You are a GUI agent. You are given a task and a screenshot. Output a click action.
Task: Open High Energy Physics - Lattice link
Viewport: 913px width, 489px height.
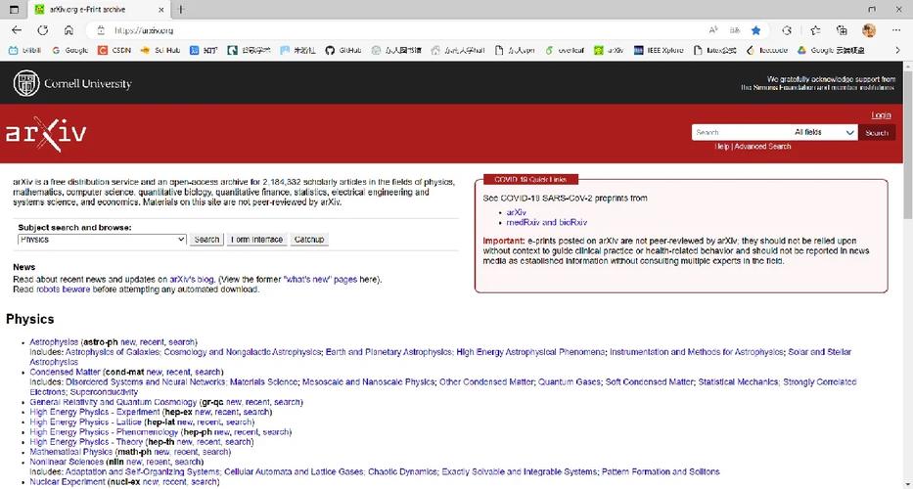click(x=85, y=422)
